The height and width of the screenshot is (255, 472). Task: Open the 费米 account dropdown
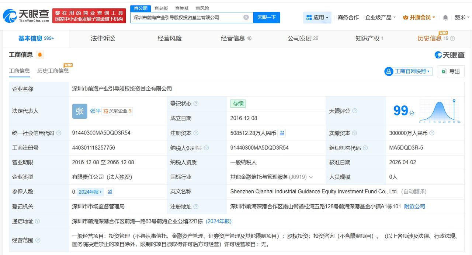coord(462,17)
